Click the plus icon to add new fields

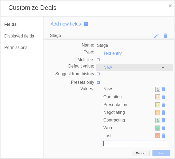86,24
